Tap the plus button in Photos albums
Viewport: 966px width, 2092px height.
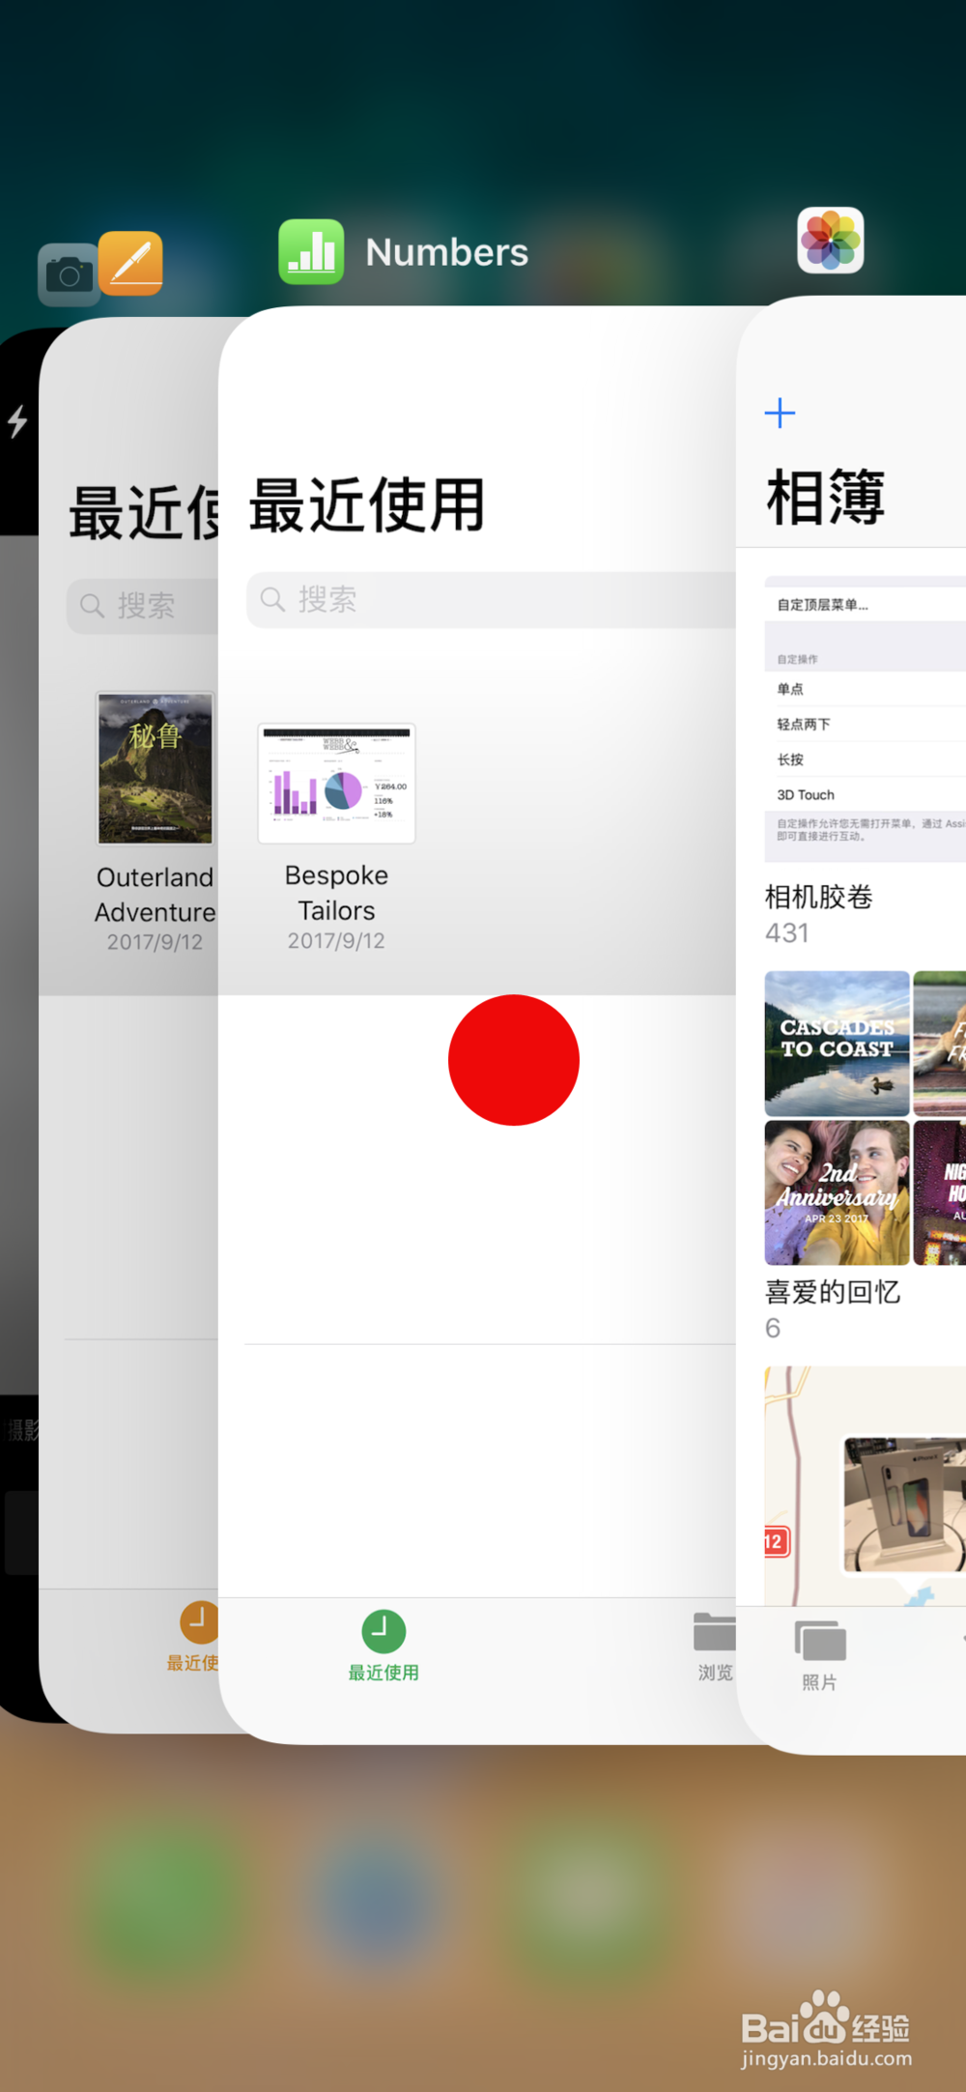[780, 414]
